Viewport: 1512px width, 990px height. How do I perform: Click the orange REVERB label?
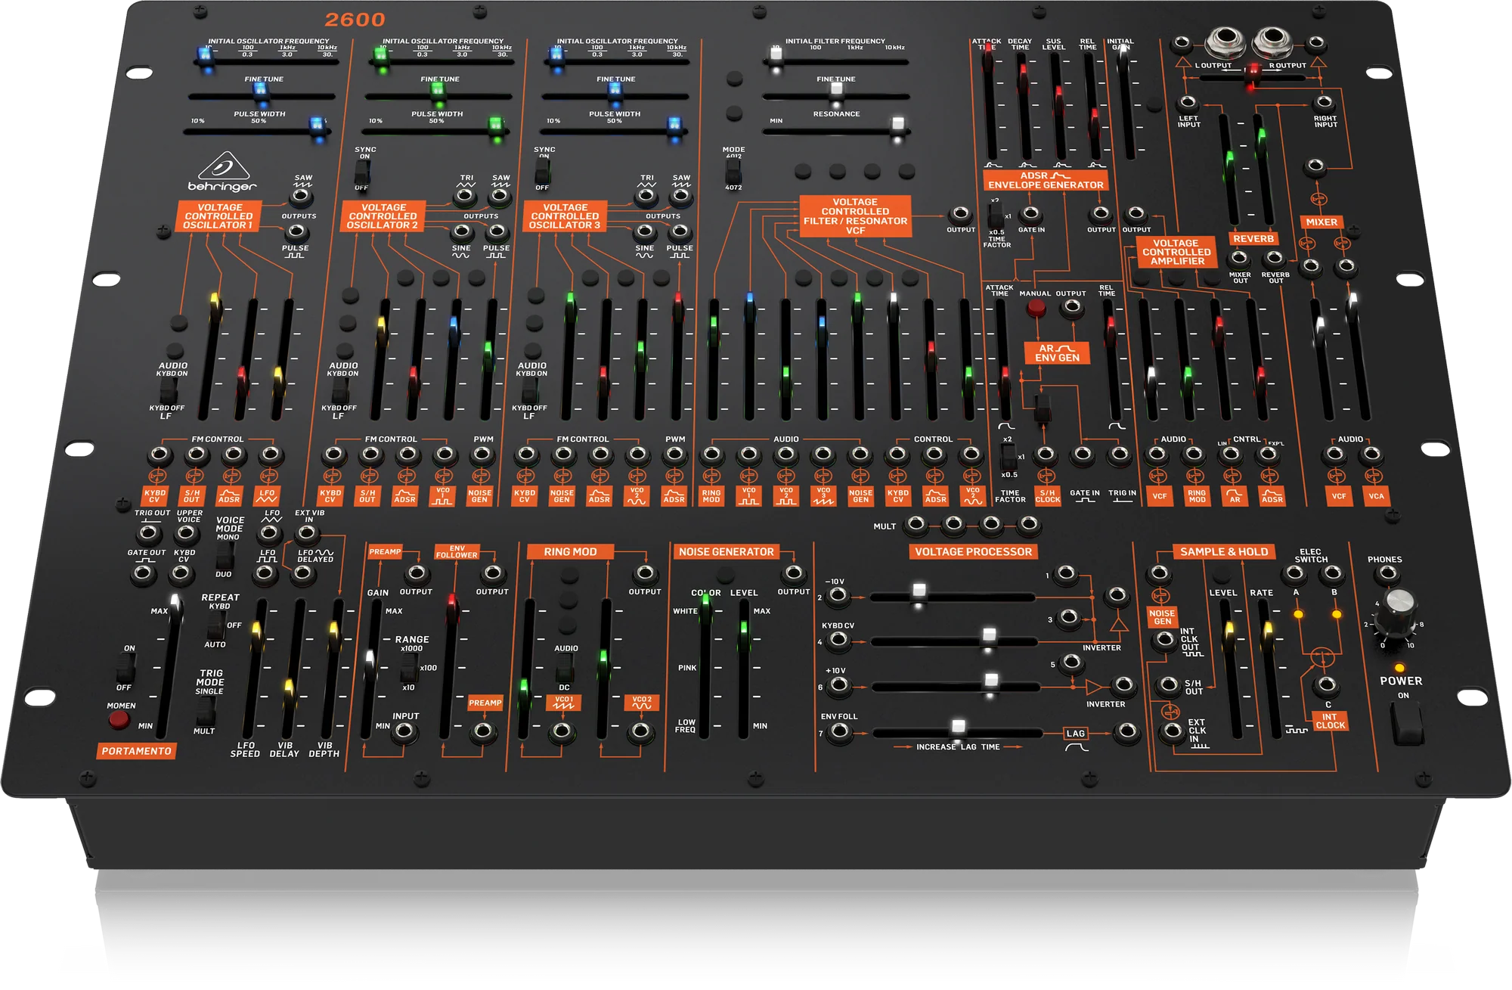coord(1253,238)
